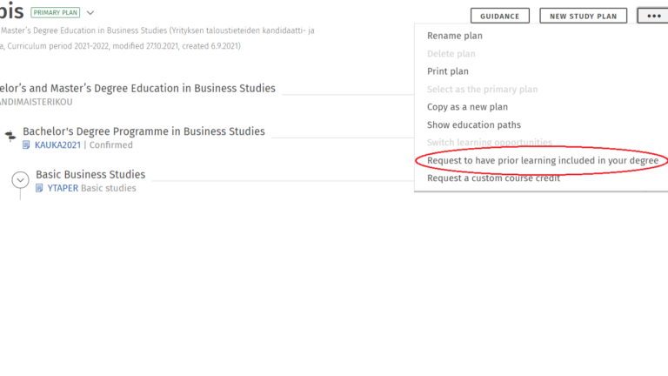The height and width of the screenshot is (376, 668).
Task: Click the PRIMARY PLAN badge
Action: tap(55, 13)
